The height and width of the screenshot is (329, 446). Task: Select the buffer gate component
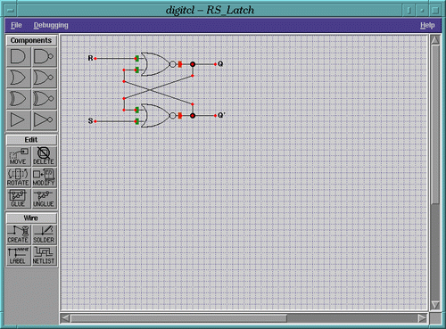click(x=18, y=120)
